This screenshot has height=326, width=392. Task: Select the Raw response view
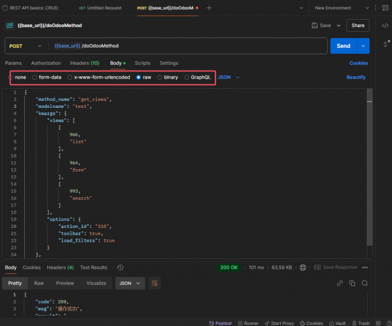pyautogui.click(x=39, y=283)
